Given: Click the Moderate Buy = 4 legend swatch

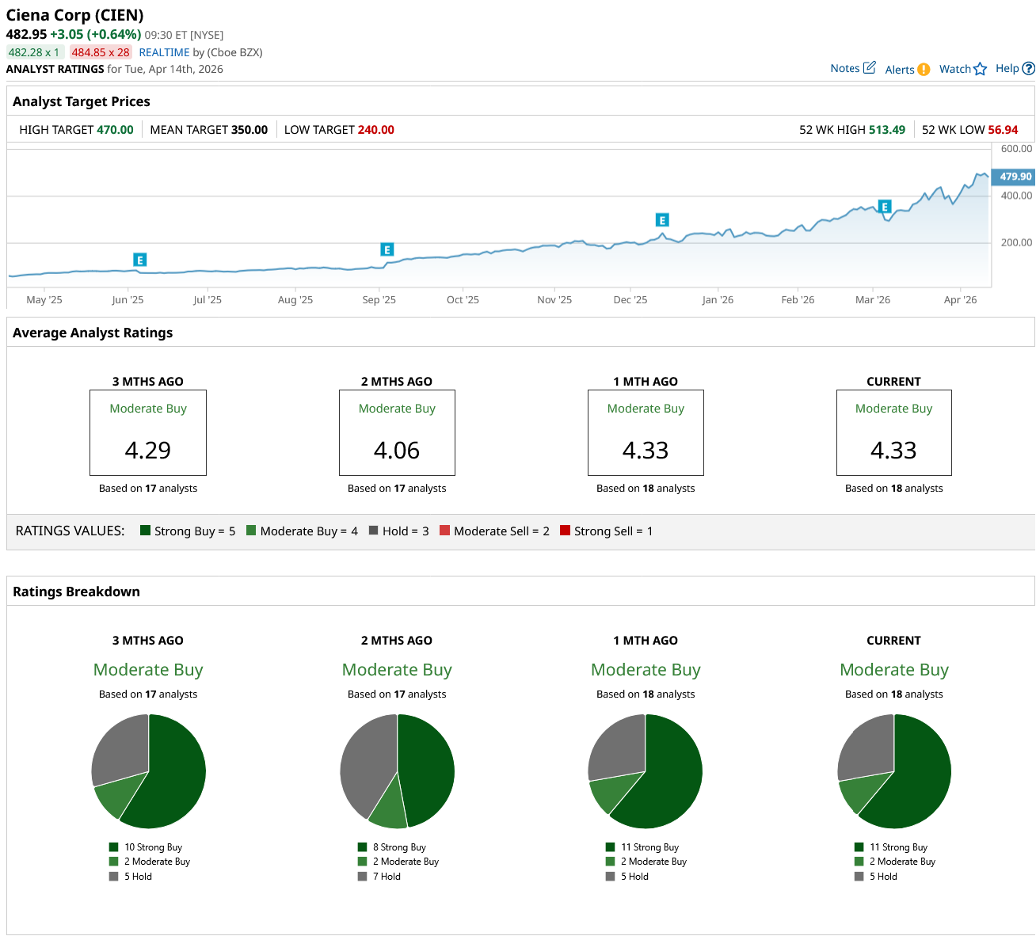Looking at the screenshot, I should (x=251, y=531).
